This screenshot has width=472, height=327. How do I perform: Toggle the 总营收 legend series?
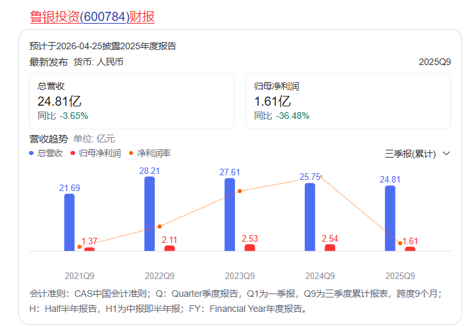(x=50, y=153)
